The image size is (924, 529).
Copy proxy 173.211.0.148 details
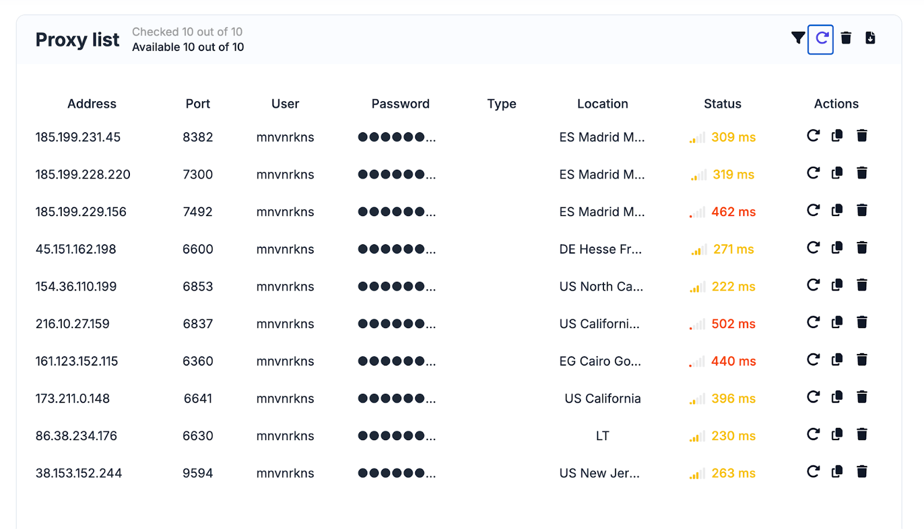(x=837, y=397)
